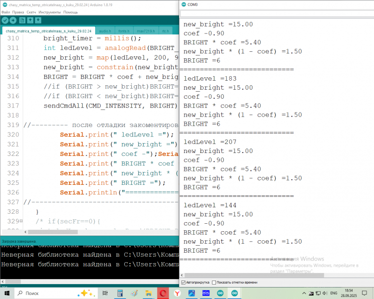Open Task View in the taskbar
374x299 pixels.
[106, 293]
